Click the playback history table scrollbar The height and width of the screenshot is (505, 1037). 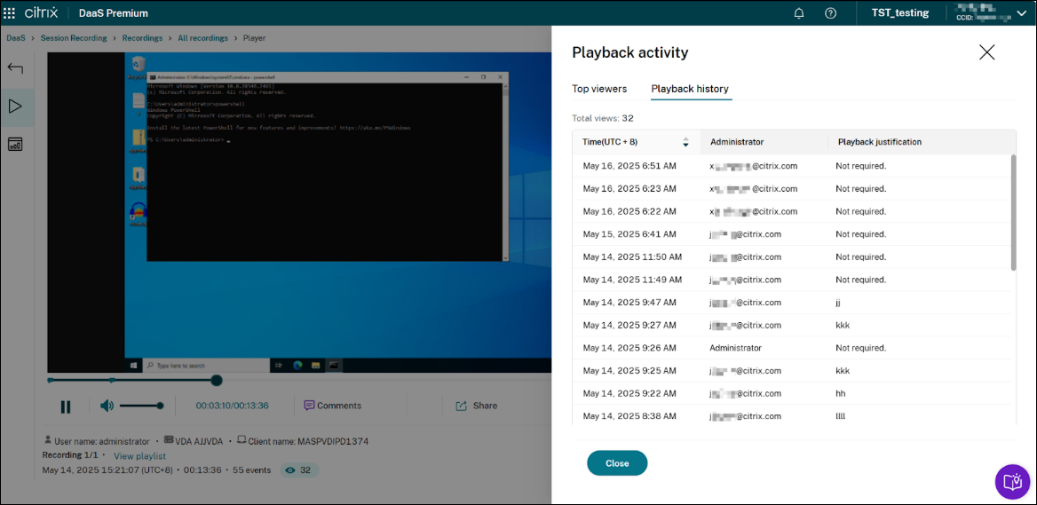click(x=1013, y=212)
